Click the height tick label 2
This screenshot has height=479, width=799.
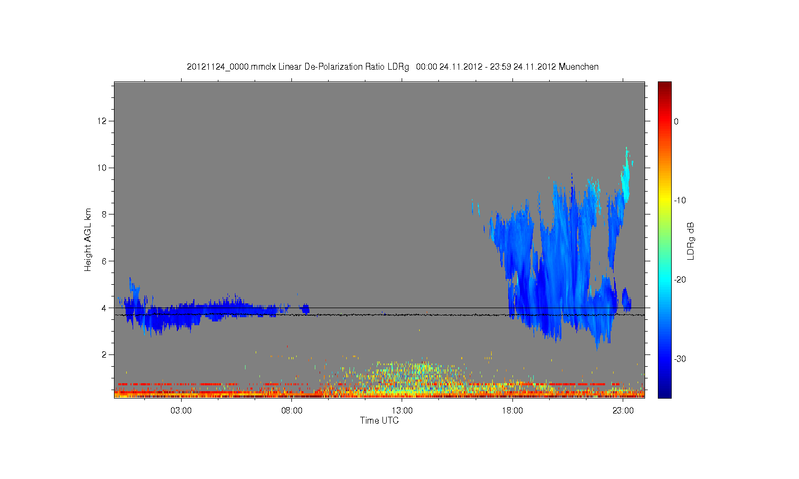(x=104, y=354)
